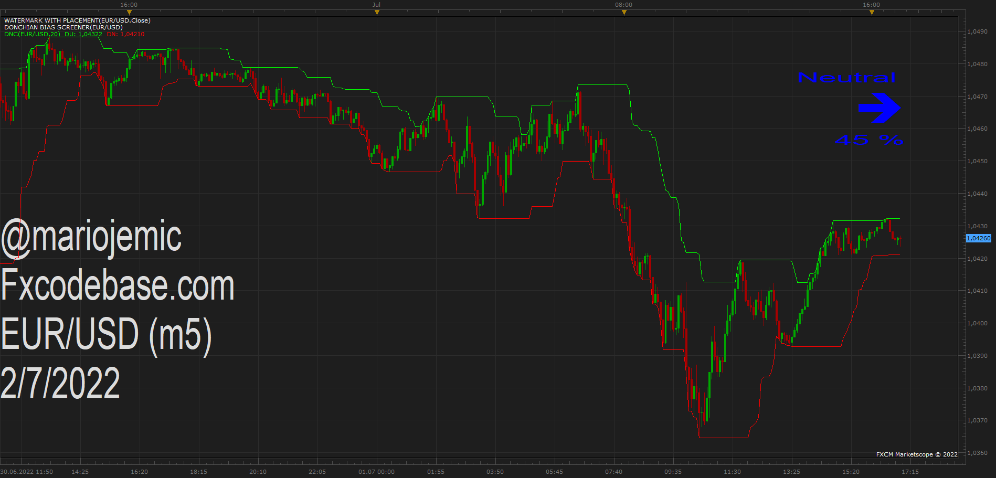The width and height of the screenshot is (996, 478).
Task: Click the DU: 1,04322 upper band value
Action: pyautogui.click(x=83, y=34)
